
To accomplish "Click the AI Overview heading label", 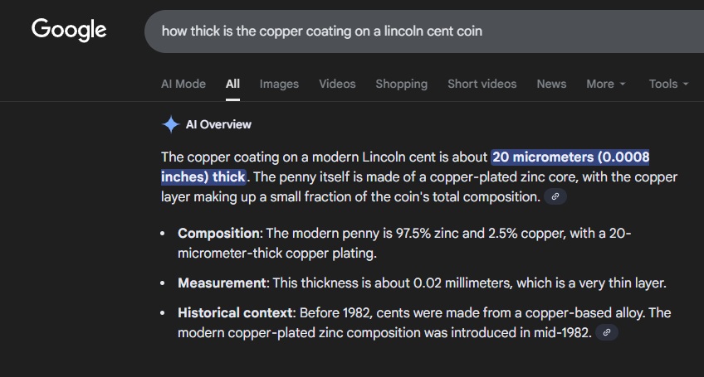I will 218,124.
